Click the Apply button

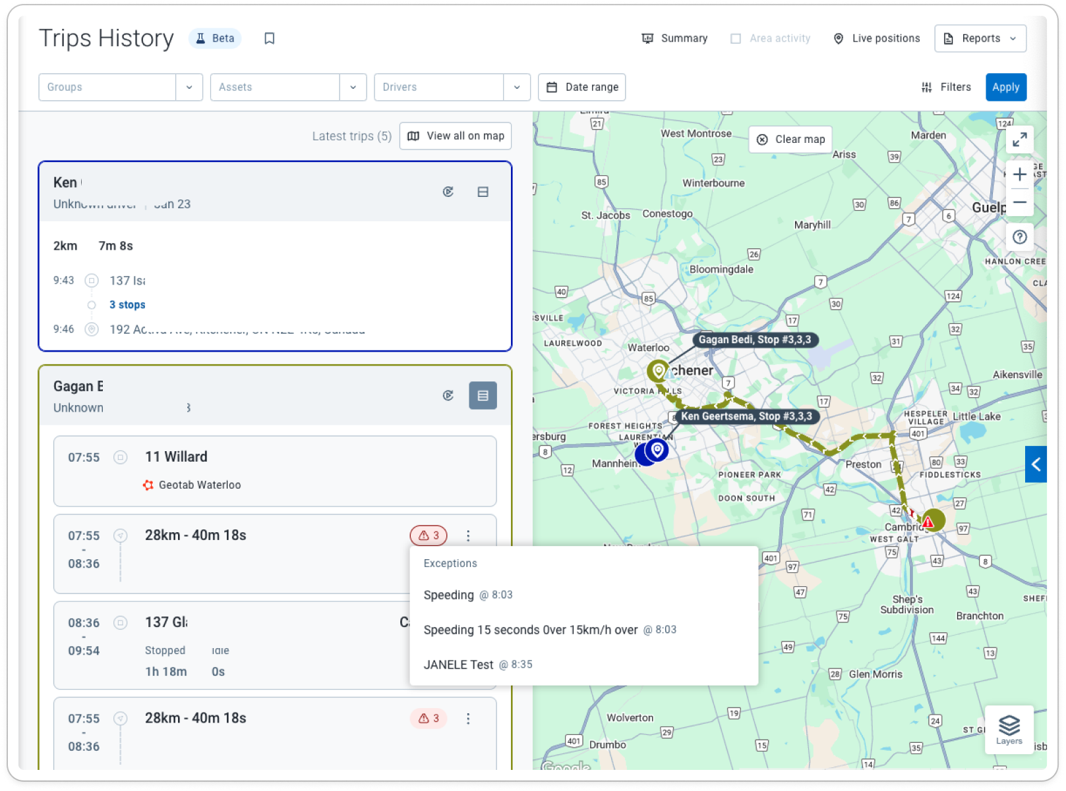pyautogui.click(x=1005, y=87)
